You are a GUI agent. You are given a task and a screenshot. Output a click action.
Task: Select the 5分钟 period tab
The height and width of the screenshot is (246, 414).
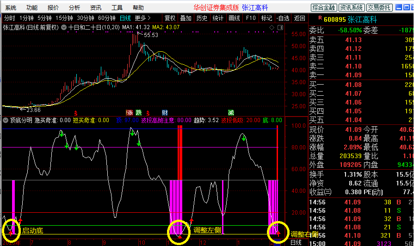pos(44,18)
